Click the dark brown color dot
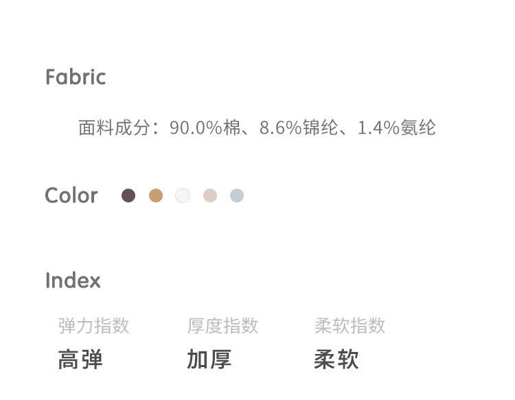 coord(128,196)
